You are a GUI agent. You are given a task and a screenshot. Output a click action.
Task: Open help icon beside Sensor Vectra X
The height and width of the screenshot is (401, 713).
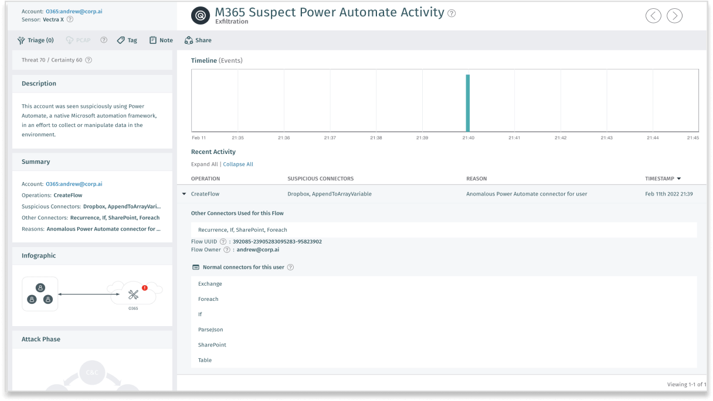click(70, 19)
